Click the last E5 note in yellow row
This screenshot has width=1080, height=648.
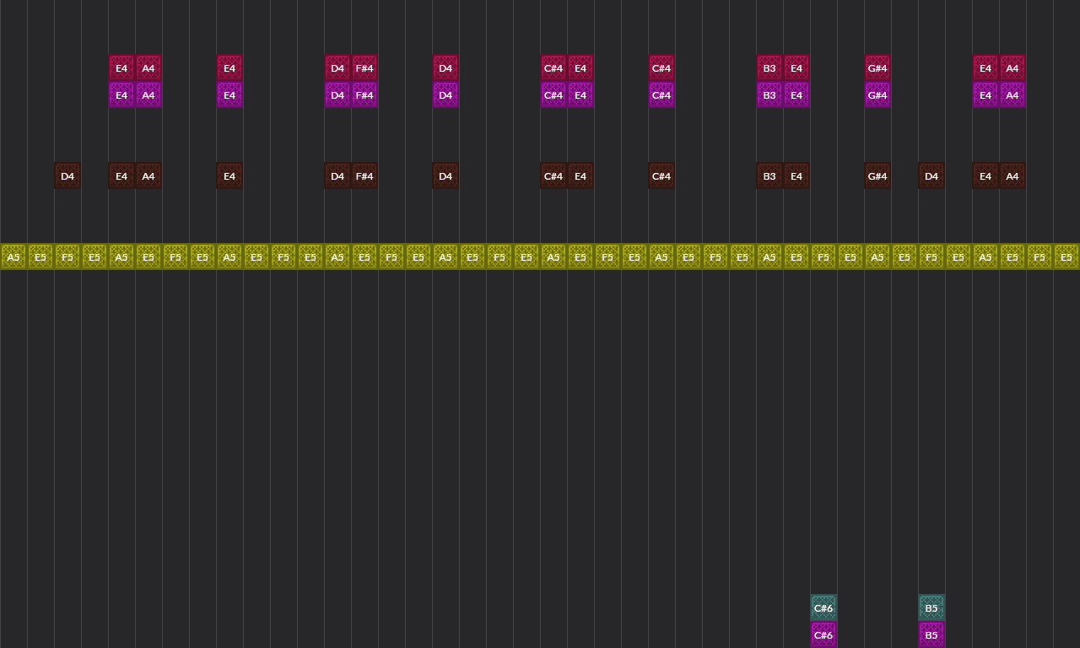coord(1066,256)
